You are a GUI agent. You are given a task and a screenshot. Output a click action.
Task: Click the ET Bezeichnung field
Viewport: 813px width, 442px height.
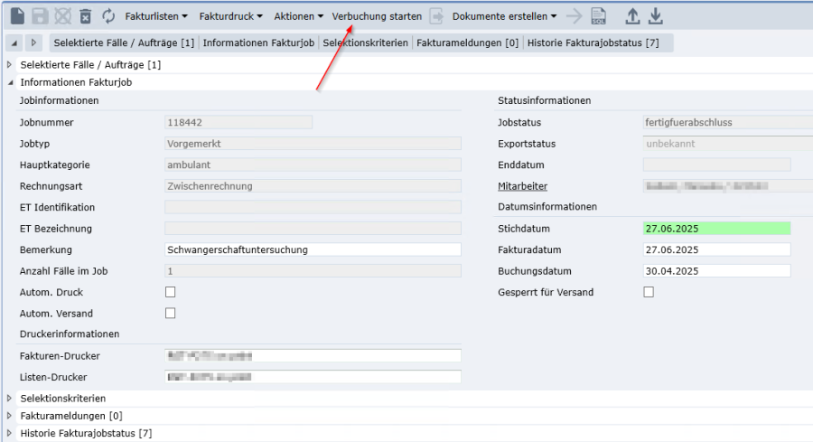[x=313, y=229]
